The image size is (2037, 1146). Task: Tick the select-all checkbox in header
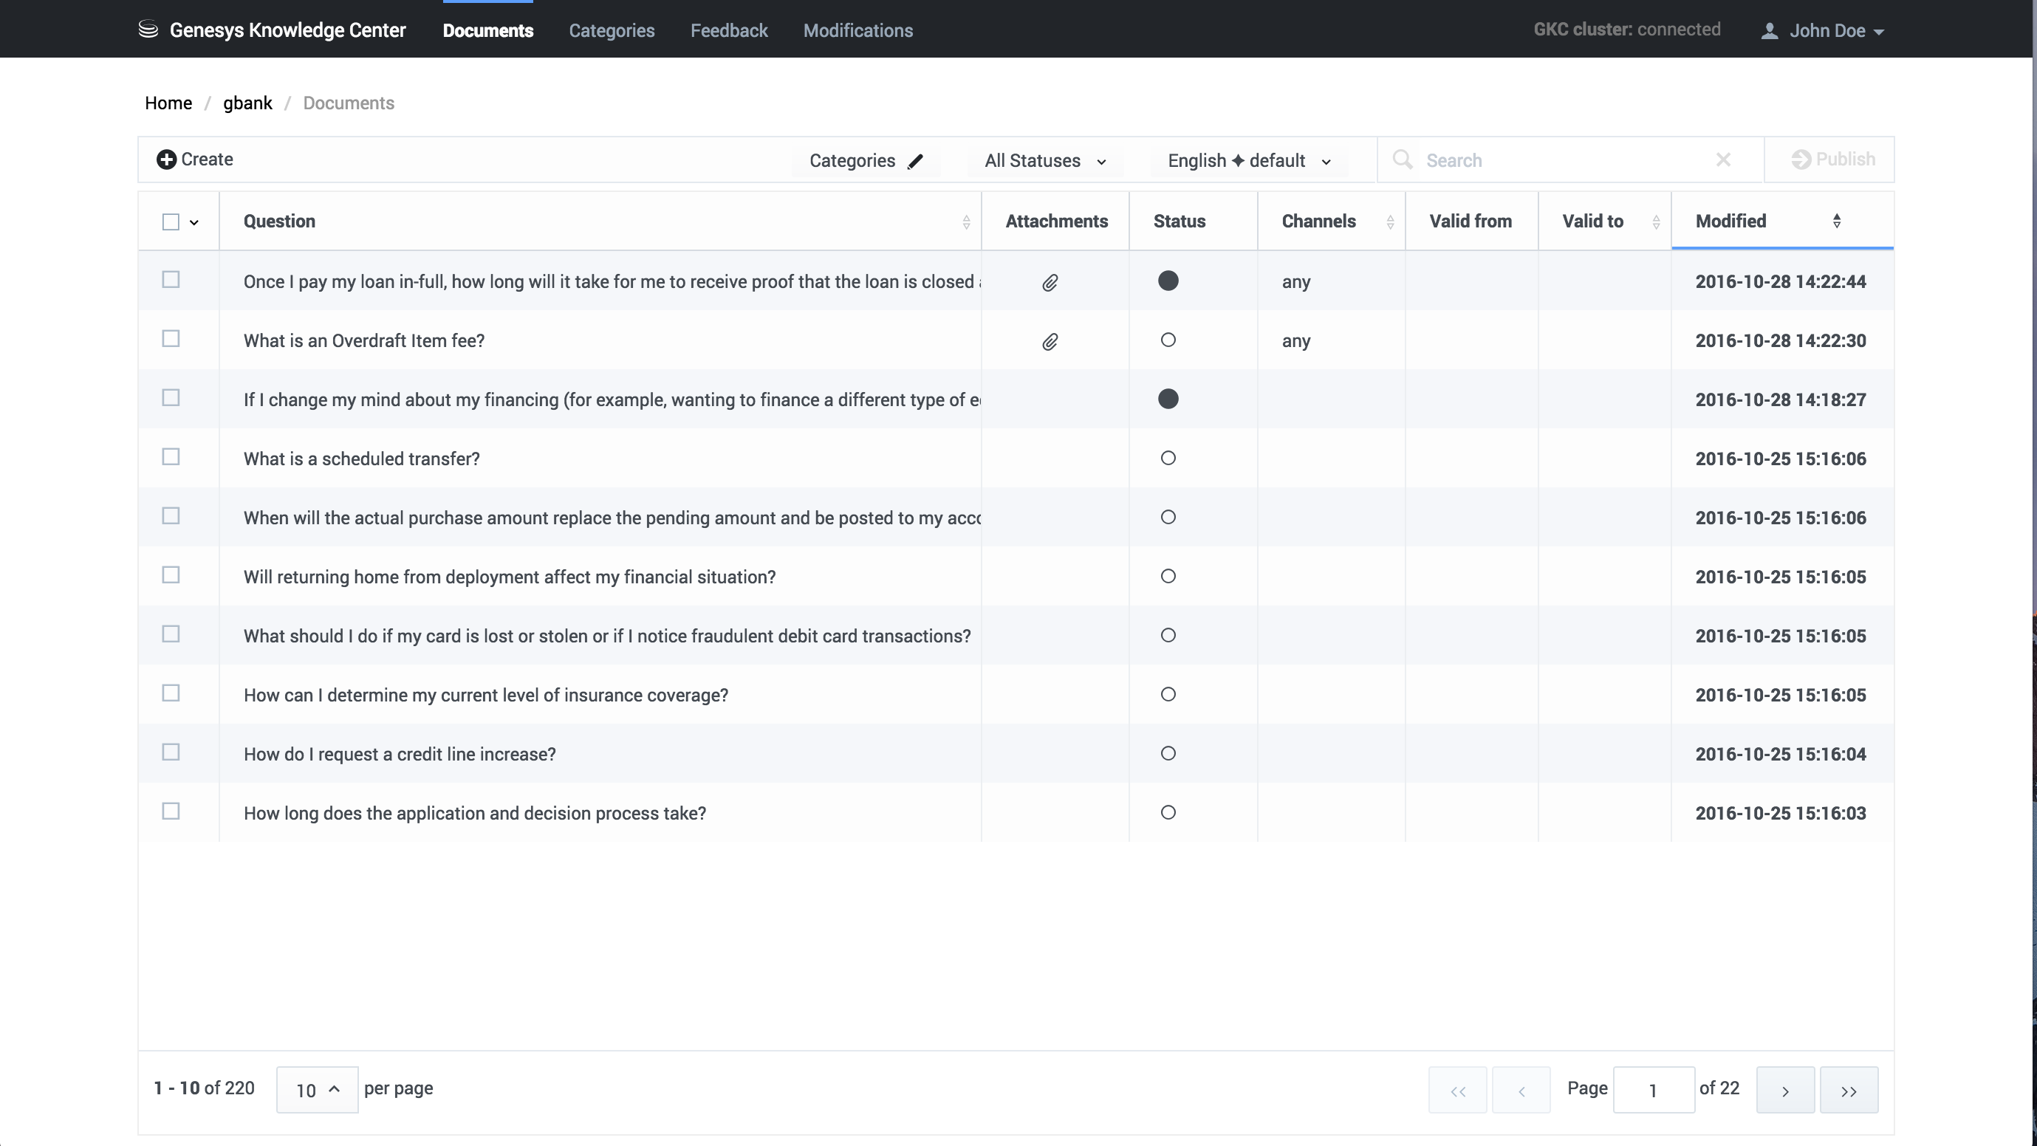171,222
